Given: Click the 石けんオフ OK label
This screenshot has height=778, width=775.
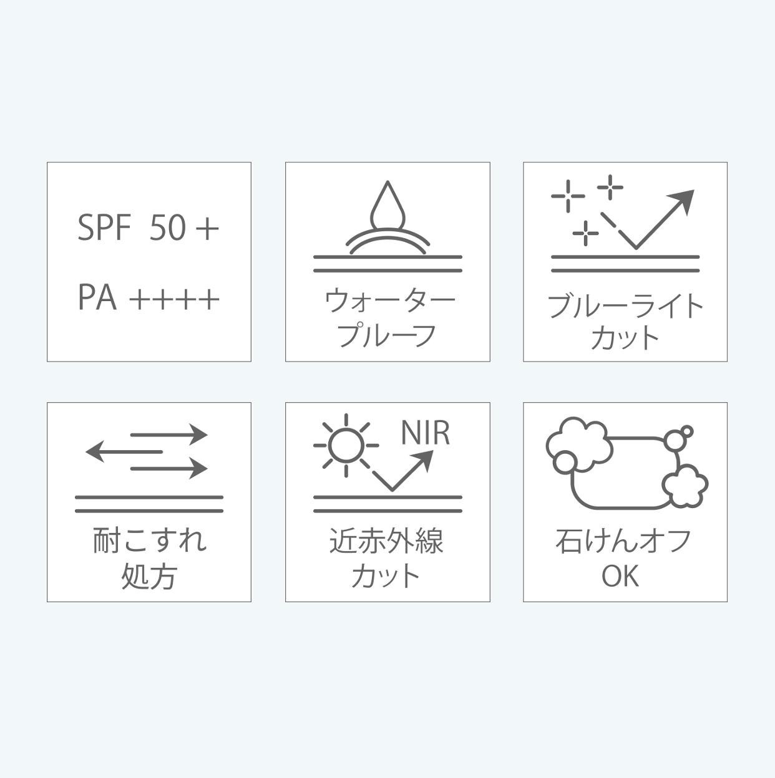Looking at the screenshot, I should click(x=623, y=558).
